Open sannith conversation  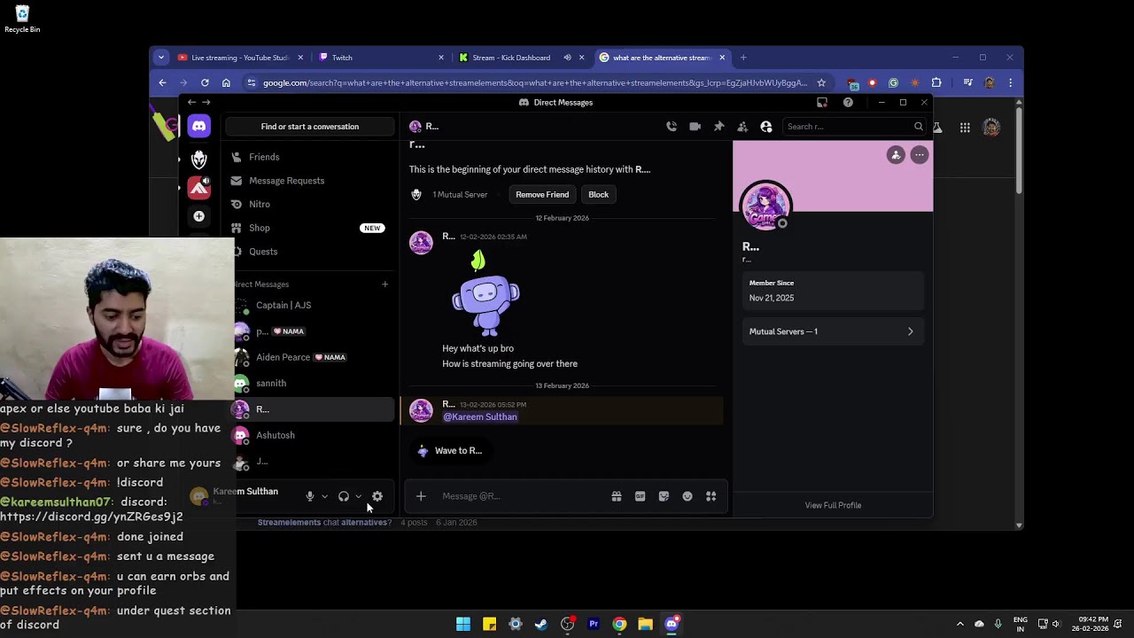(x=271, y=384)
